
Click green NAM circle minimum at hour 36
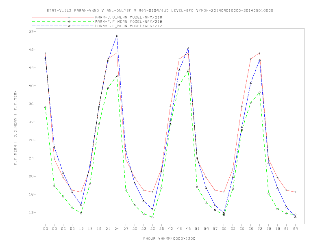pos(152,217)
